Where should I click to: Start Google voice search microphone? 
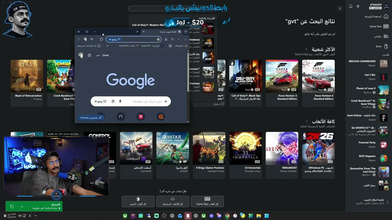pos(120,101)
